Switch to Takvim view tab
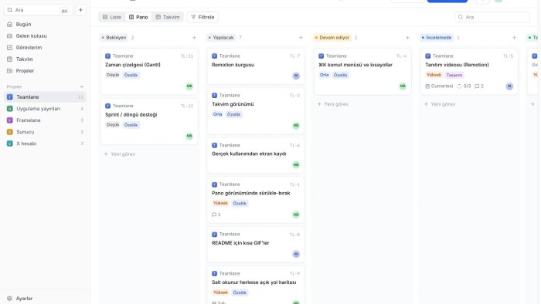Image resolution: width=541 pixels, height=304 pixels. (x=168, y=17)
